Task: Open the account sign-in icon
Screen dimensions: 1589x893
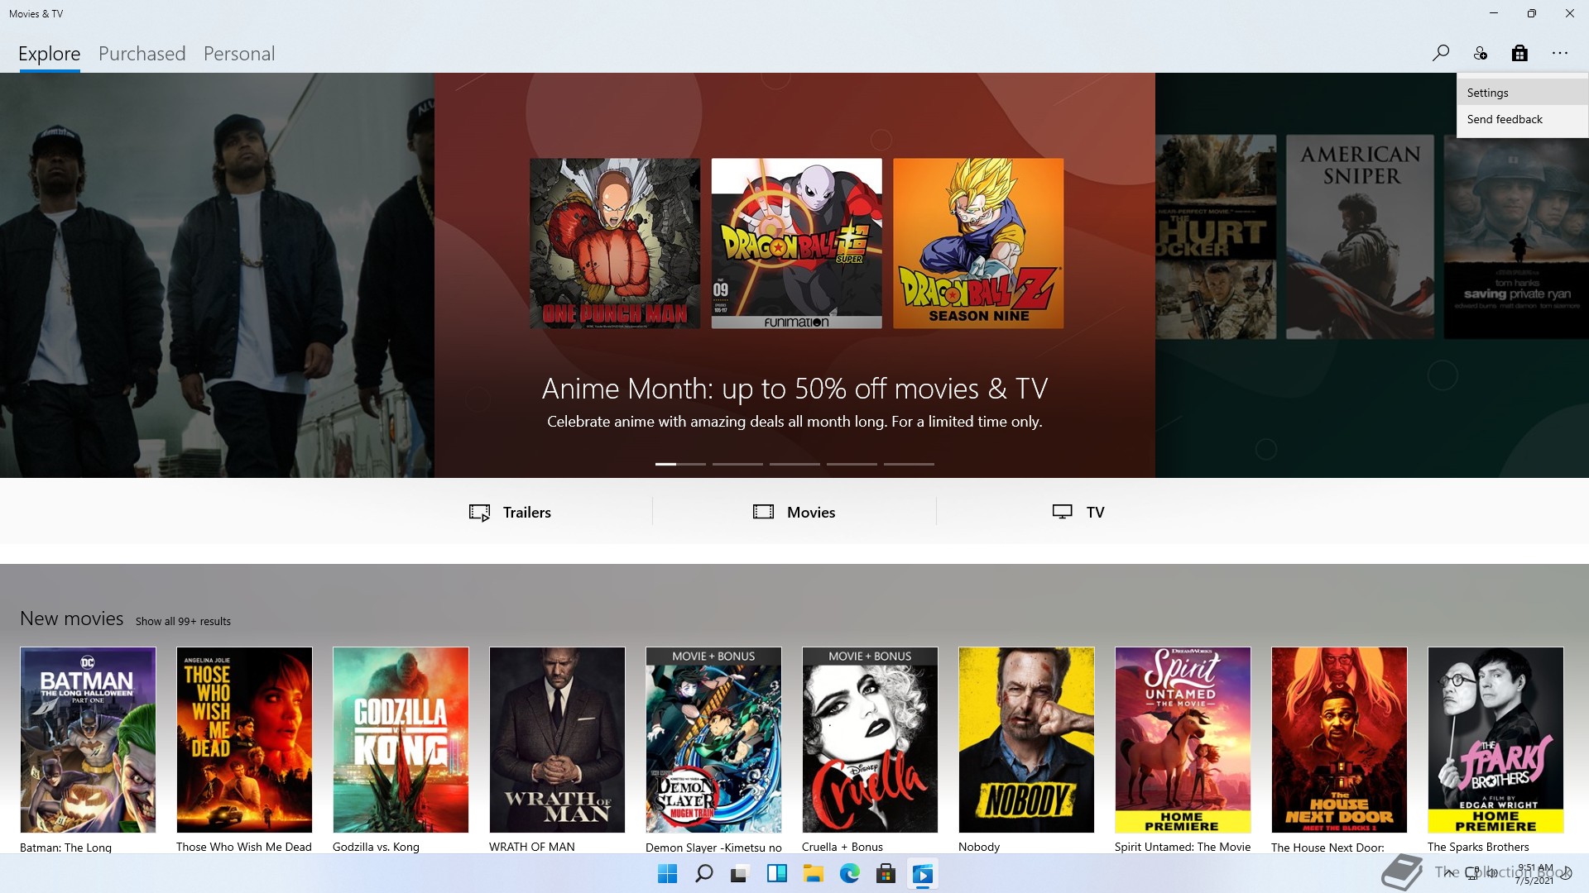Action: coord(1481,53)
